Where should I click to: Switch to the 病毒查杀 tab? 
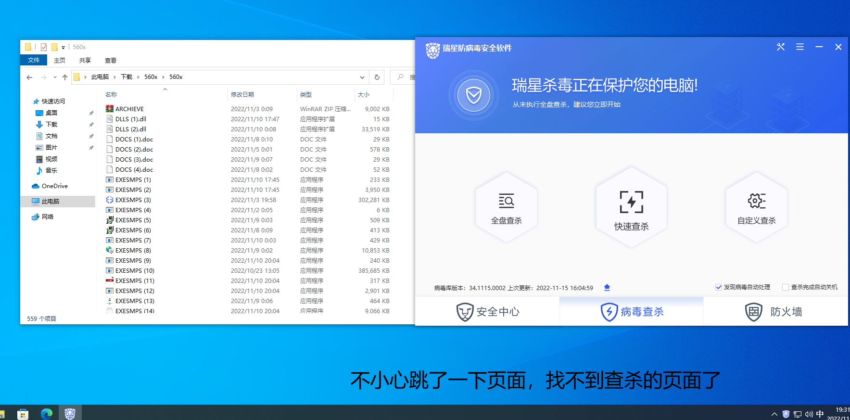click(632, 312)
